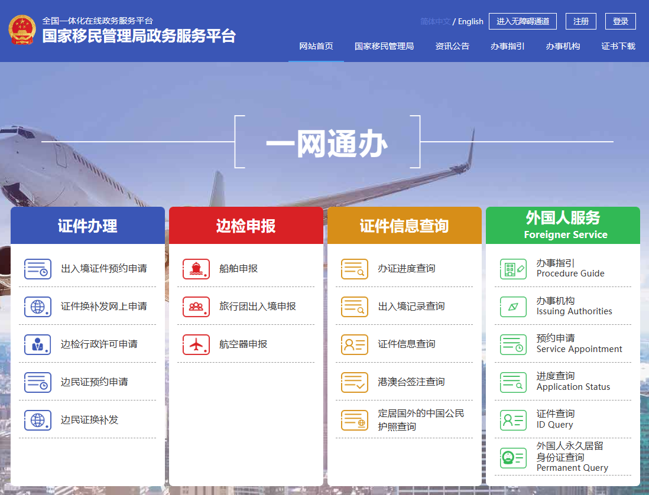Click the 定居国外的中国公民护照查询 icon
Screen dimensions: 649x495
pyautogui.click(x=355, y=420)
